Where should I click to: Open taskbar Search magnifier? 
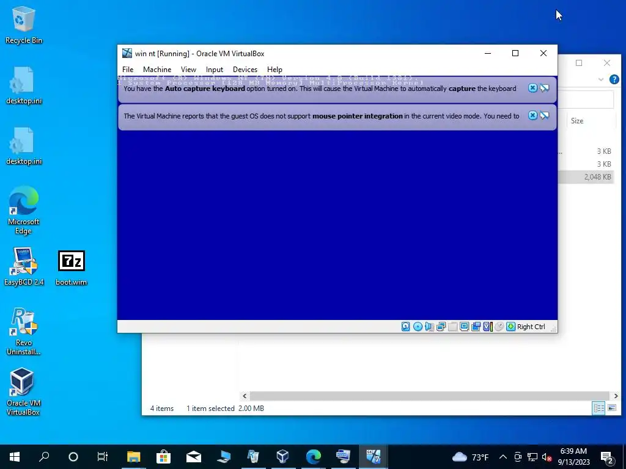pos(44,457)
